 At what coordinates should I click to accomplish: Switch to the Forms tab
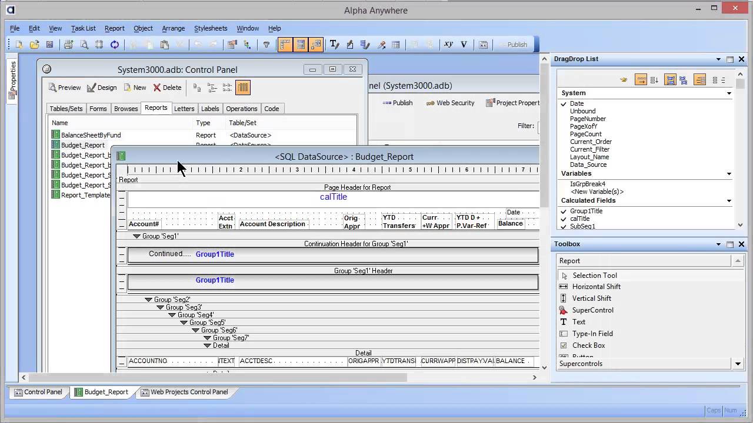point(98,109)
